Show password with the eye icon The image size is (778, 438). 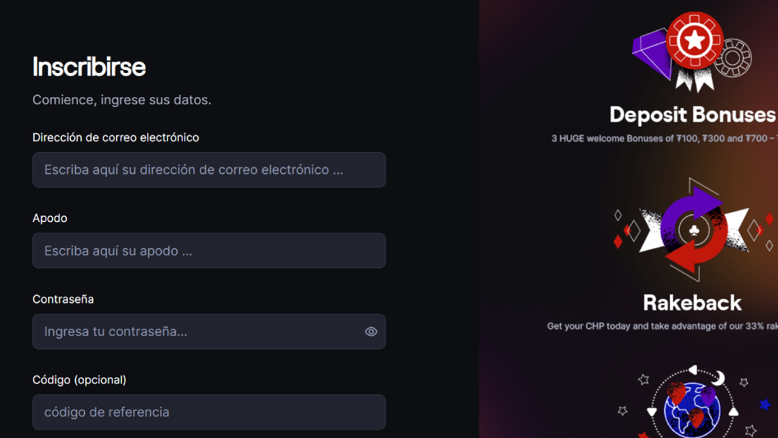pos(371,332)
